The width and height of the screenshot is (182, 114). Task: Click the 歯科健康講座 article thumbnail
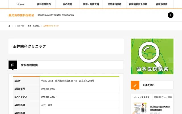coord(140,108)
